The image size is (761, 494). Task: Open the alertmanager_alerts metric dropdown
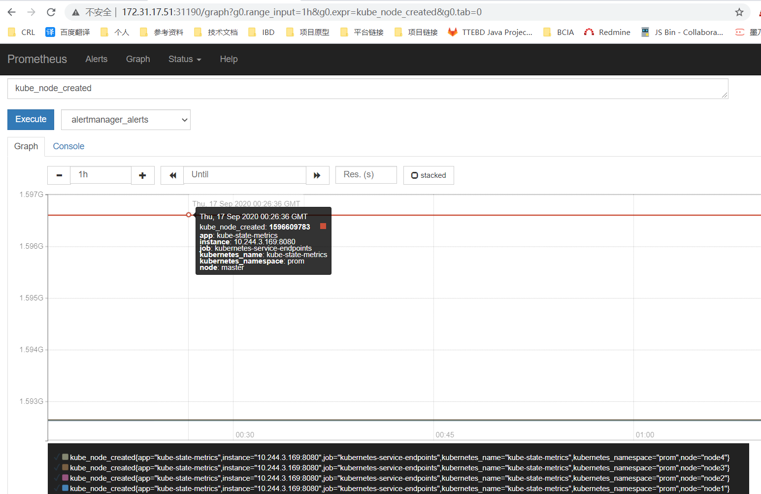126,119
